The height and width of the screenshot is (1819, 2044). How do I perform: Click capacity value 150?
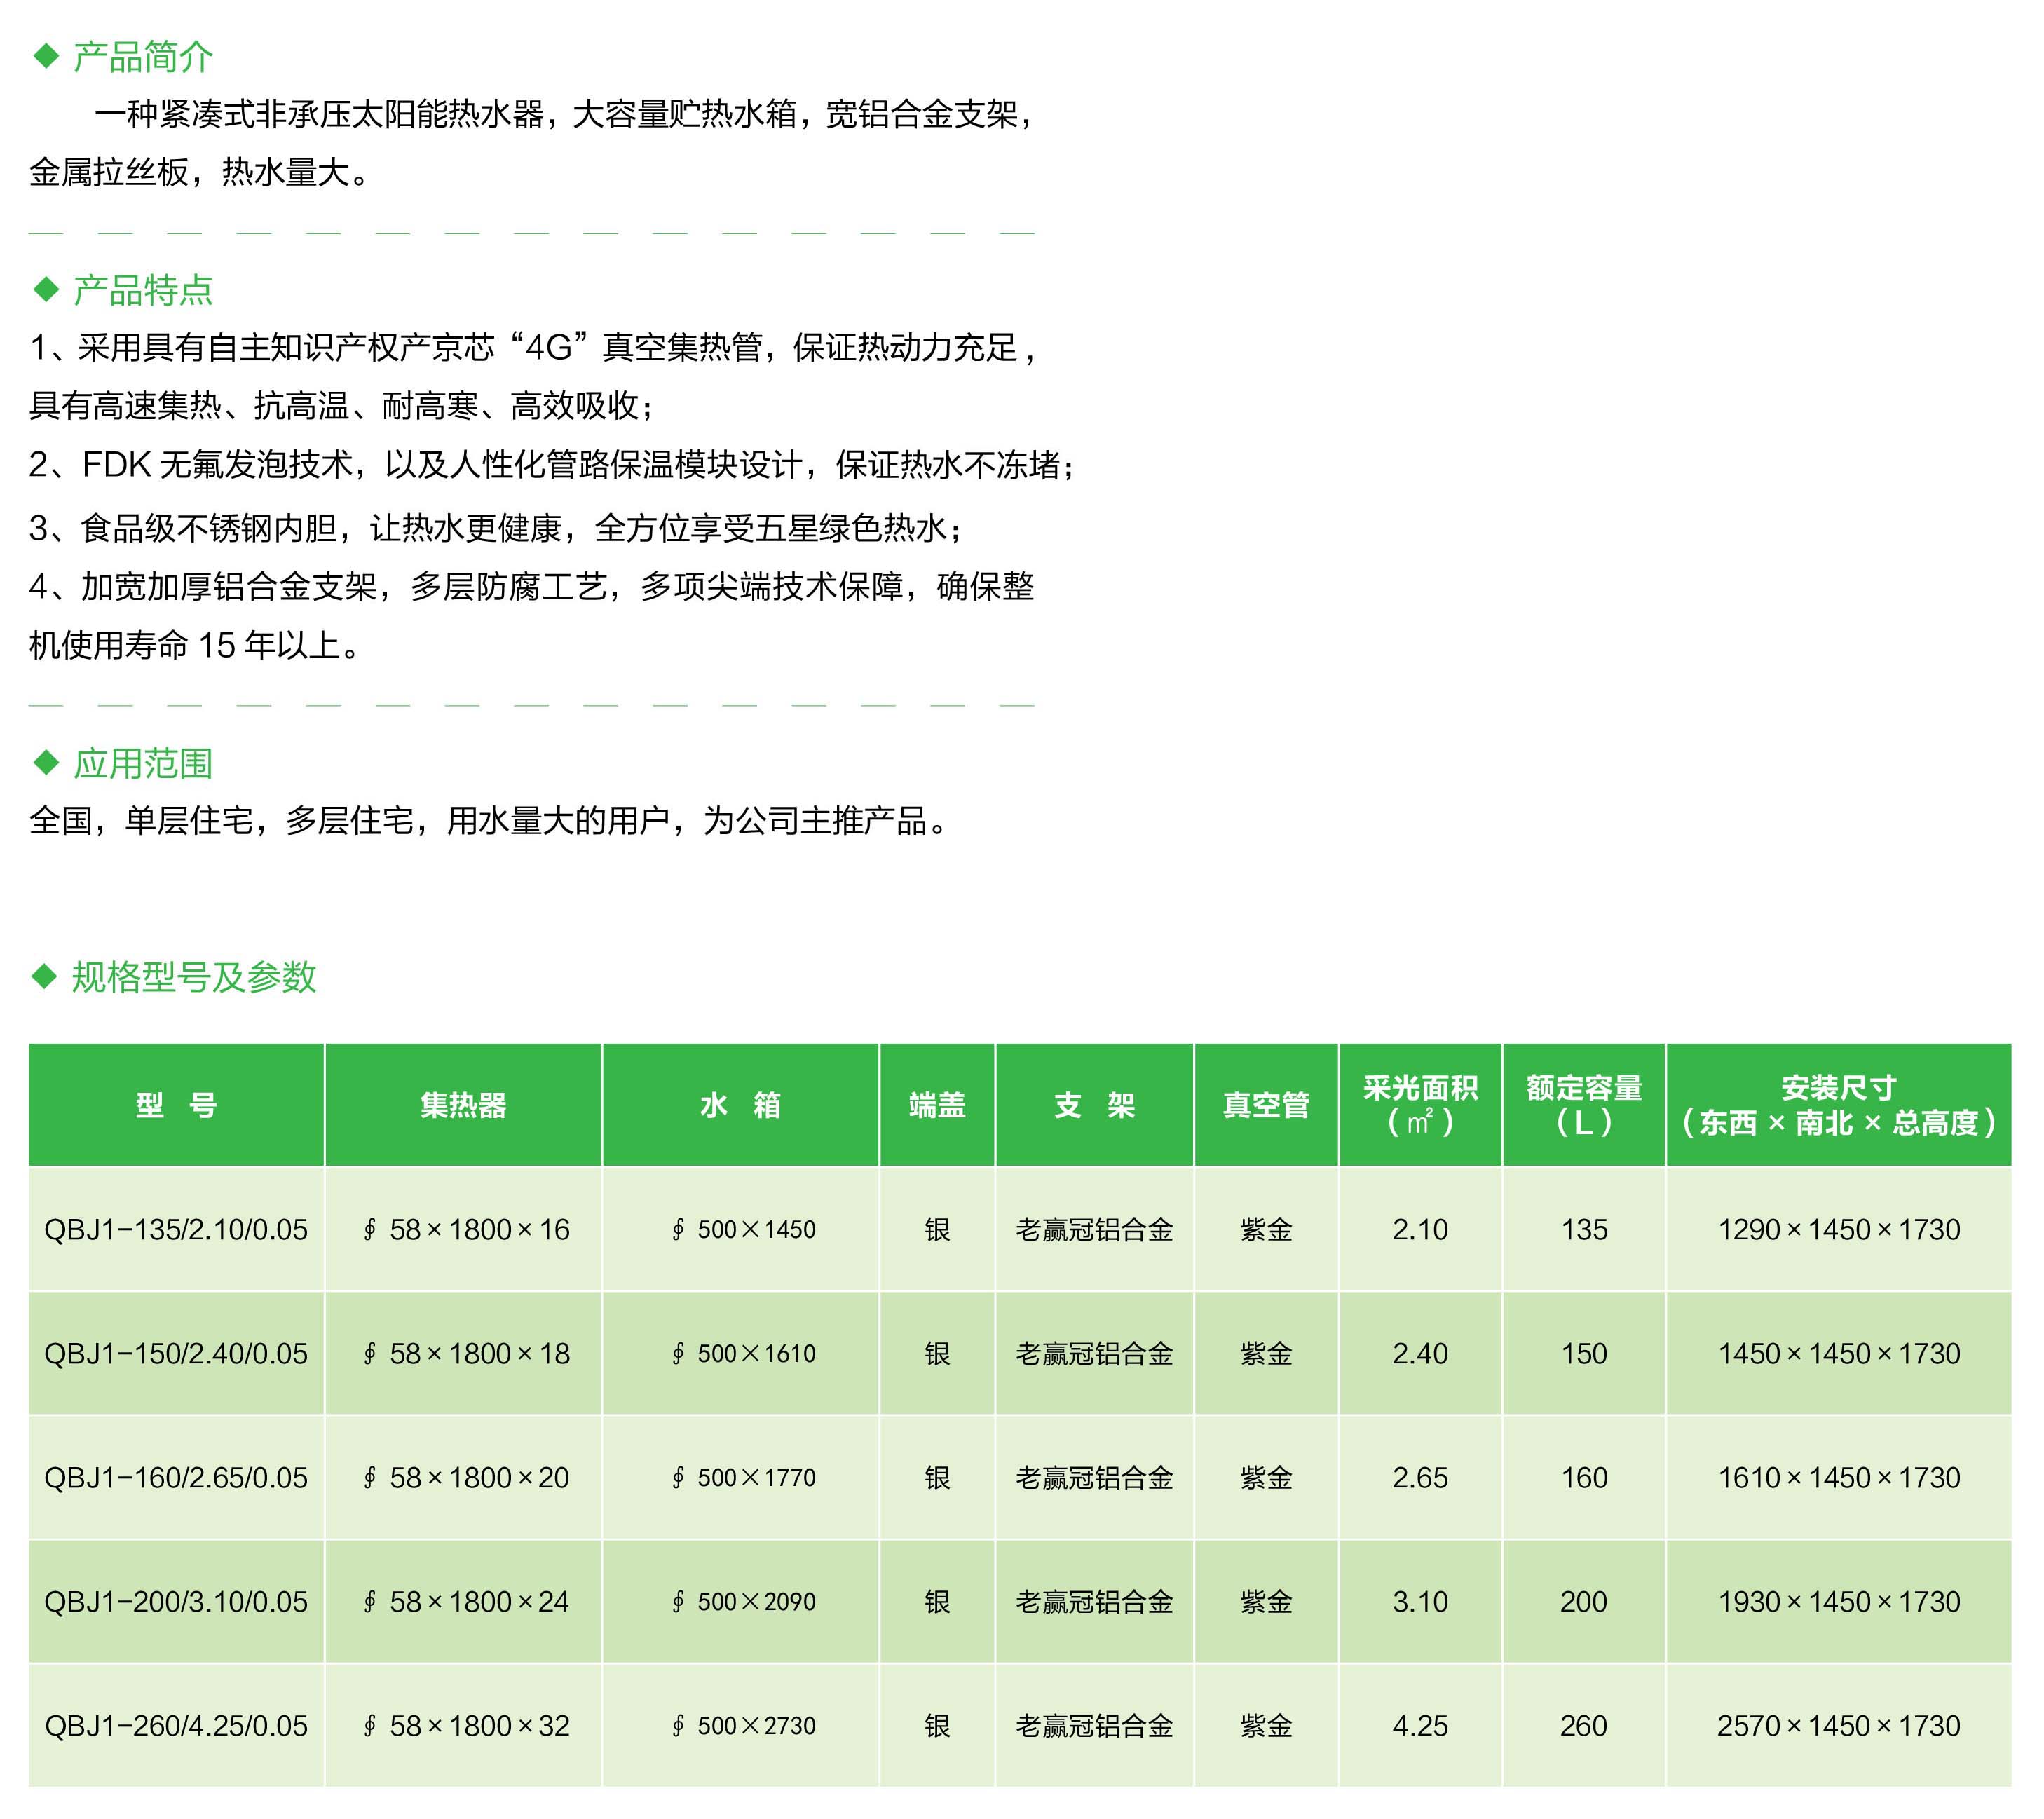point(1584,1353)
